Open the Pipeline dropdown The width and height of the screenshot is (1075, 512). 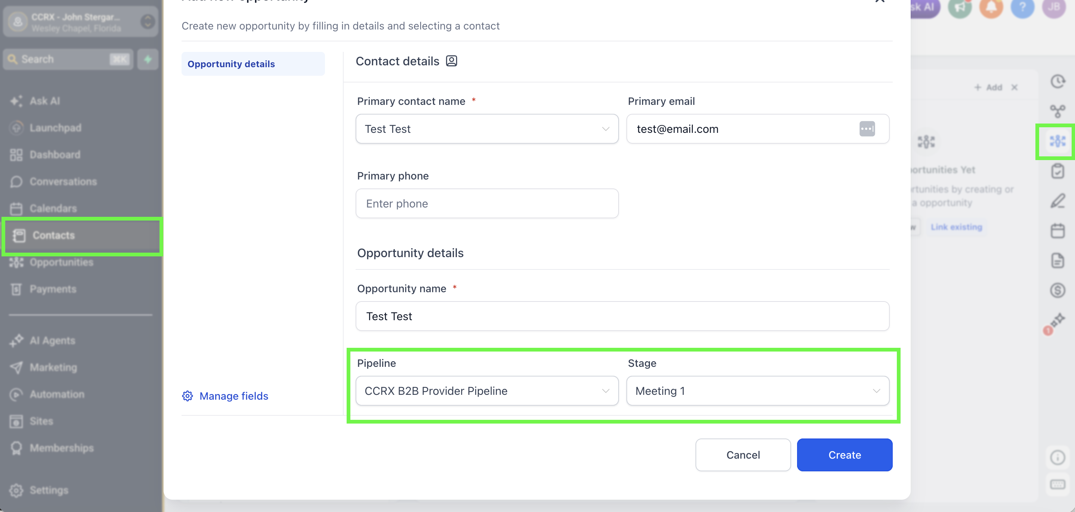tap(487, 391)
